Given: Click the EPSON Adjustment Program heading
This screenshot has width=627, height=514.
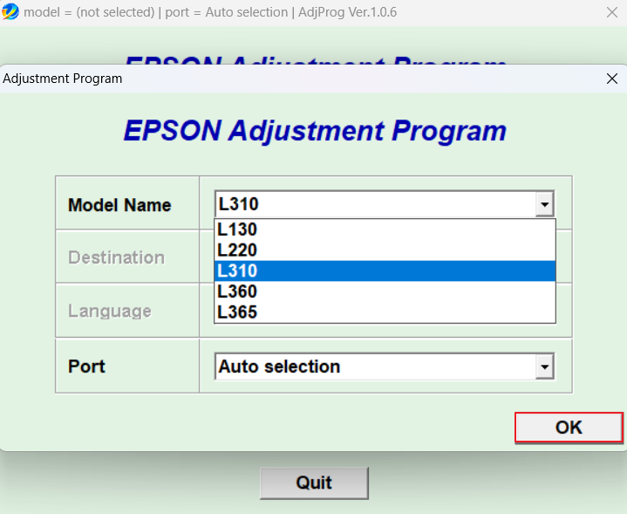Looking at the screenshot, I should (315, 131).
